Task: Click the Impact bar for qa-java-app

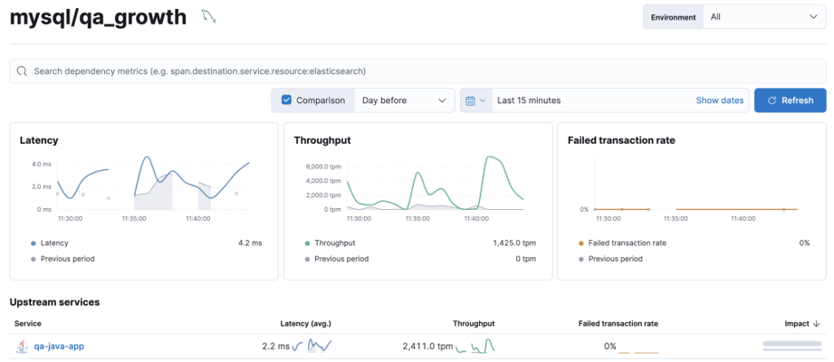Action: (x=792, y=347)
